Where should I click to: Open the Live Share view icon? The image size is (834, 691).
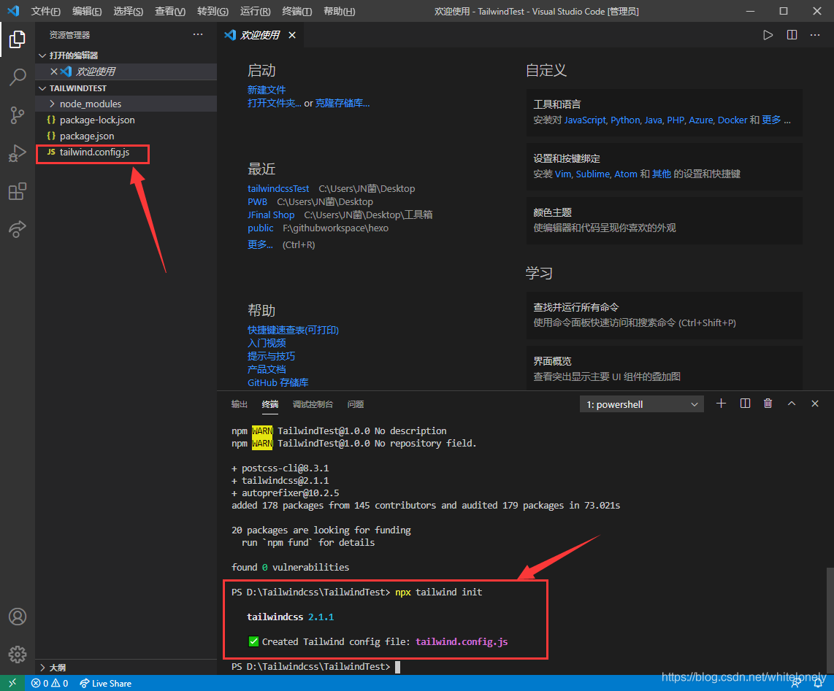[x=17, y=229]
